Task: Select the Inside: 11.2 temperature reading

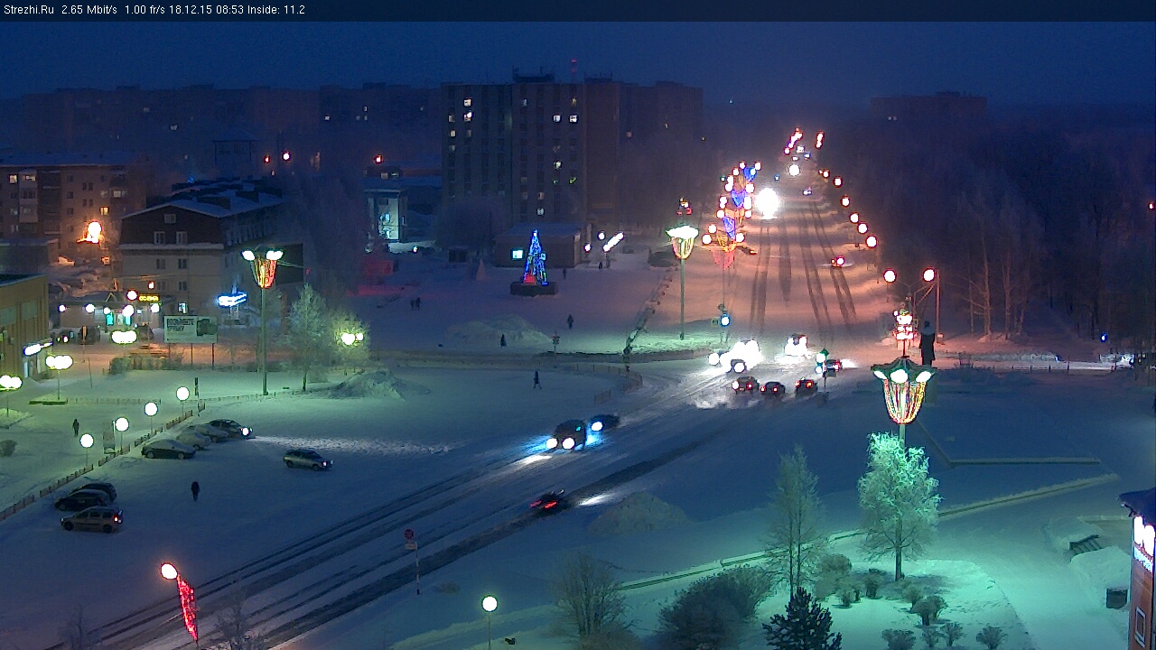Action: tap(278, 10)
